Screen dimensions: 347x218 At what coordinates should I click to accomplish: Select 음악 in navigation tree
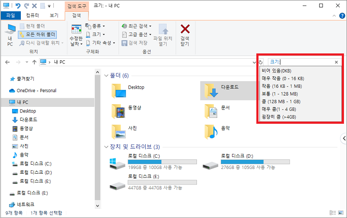[20, 155]
